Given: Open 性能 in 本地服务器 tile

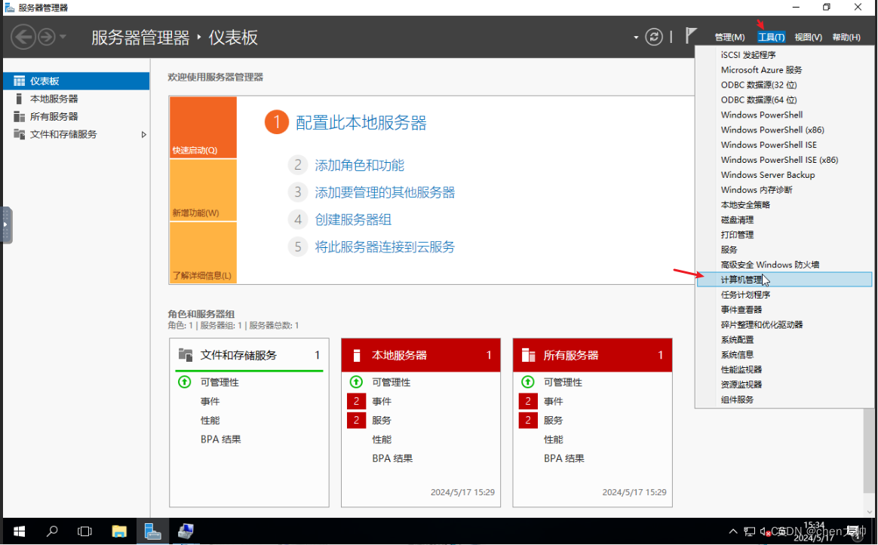Looking at the screenshot, I should [x=382, y=439].
